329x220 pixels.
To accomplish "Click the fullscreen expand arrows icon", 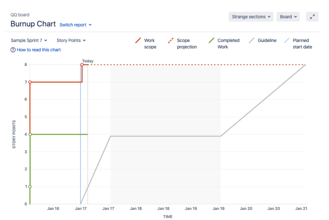I will click(312, 17).
